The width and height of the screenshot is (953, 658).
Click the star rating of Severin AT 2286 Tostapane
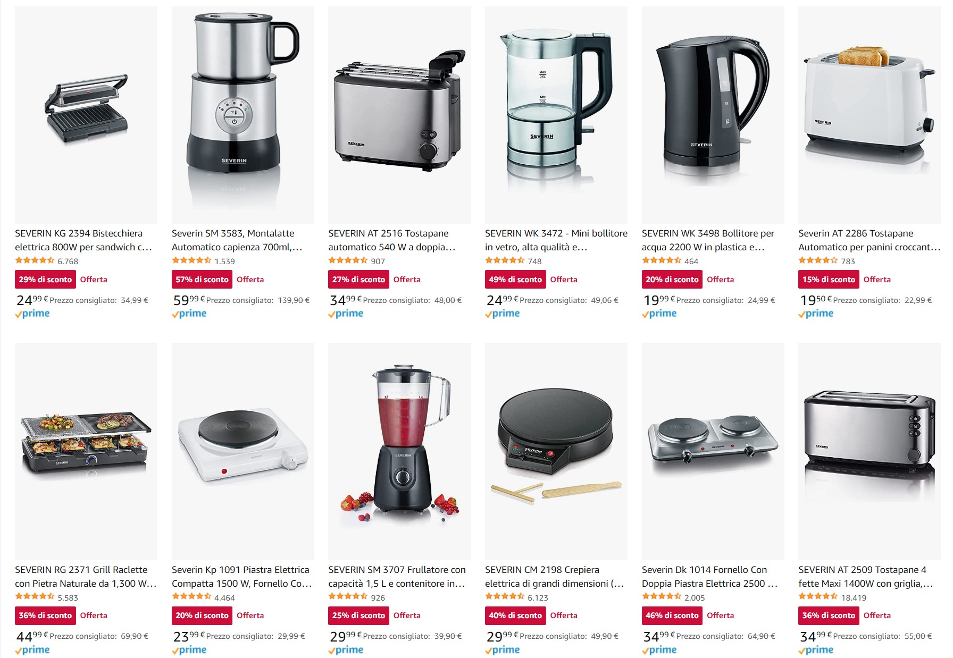point(818,260)
